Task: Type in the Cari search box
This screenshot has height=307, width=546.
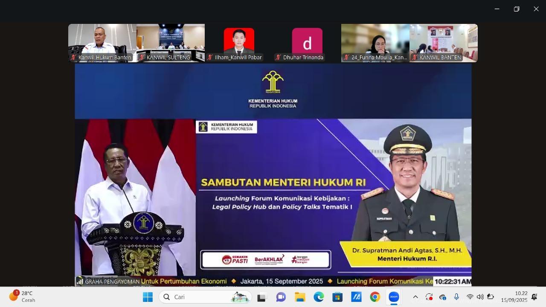Action: click(200, 297)
